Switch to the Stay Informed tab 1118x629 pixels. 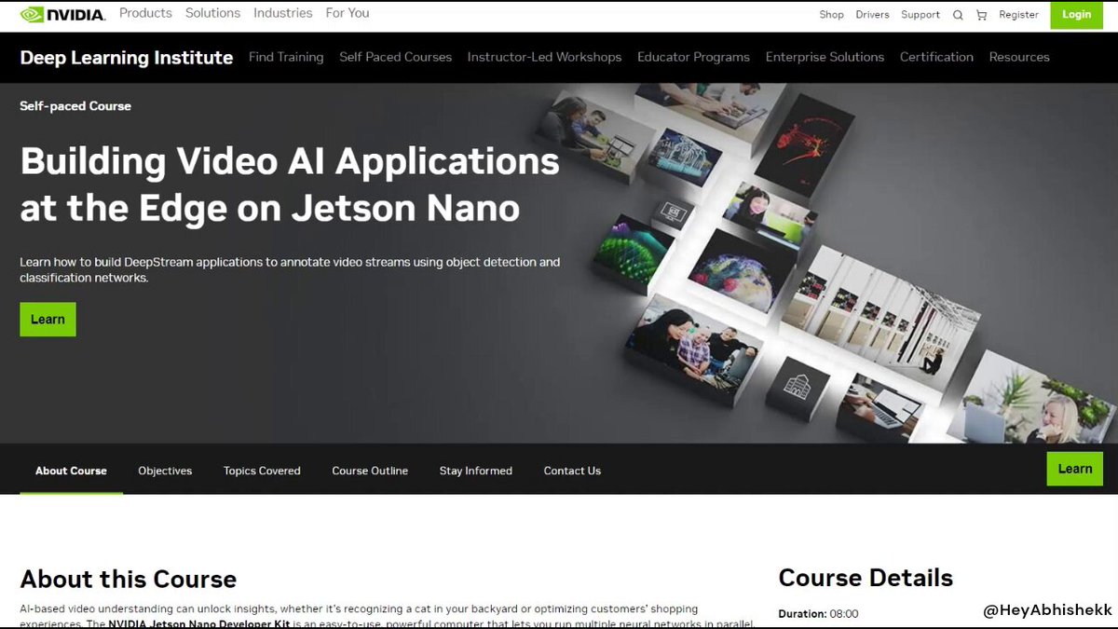[476, 471]
